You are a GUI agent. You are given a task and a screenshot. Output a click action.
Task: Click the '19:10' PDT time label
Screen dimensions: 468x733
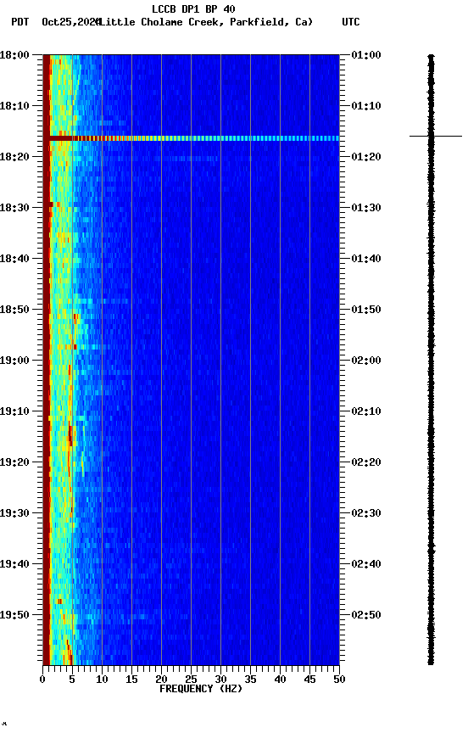click(x=14, y=411)
